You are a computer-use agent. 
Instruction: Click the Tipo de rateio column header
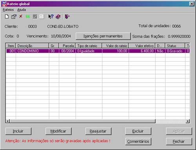89,46
